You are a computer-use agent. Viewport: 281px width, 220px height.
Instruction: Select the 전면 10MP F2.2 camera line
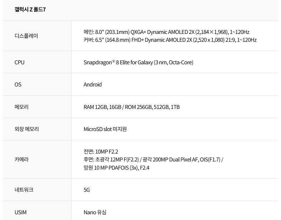[101, 151]
